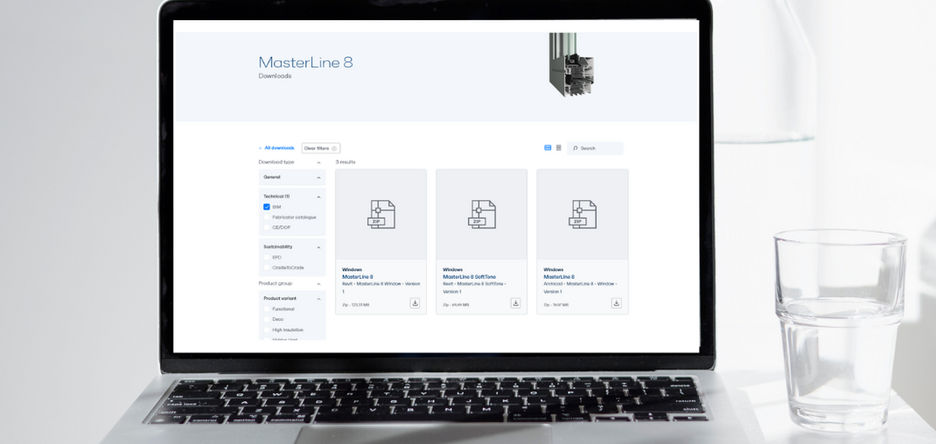Collapse the Sustainability filter group
This screenshot has width=936, height=444.
click(x=318, y=247)
